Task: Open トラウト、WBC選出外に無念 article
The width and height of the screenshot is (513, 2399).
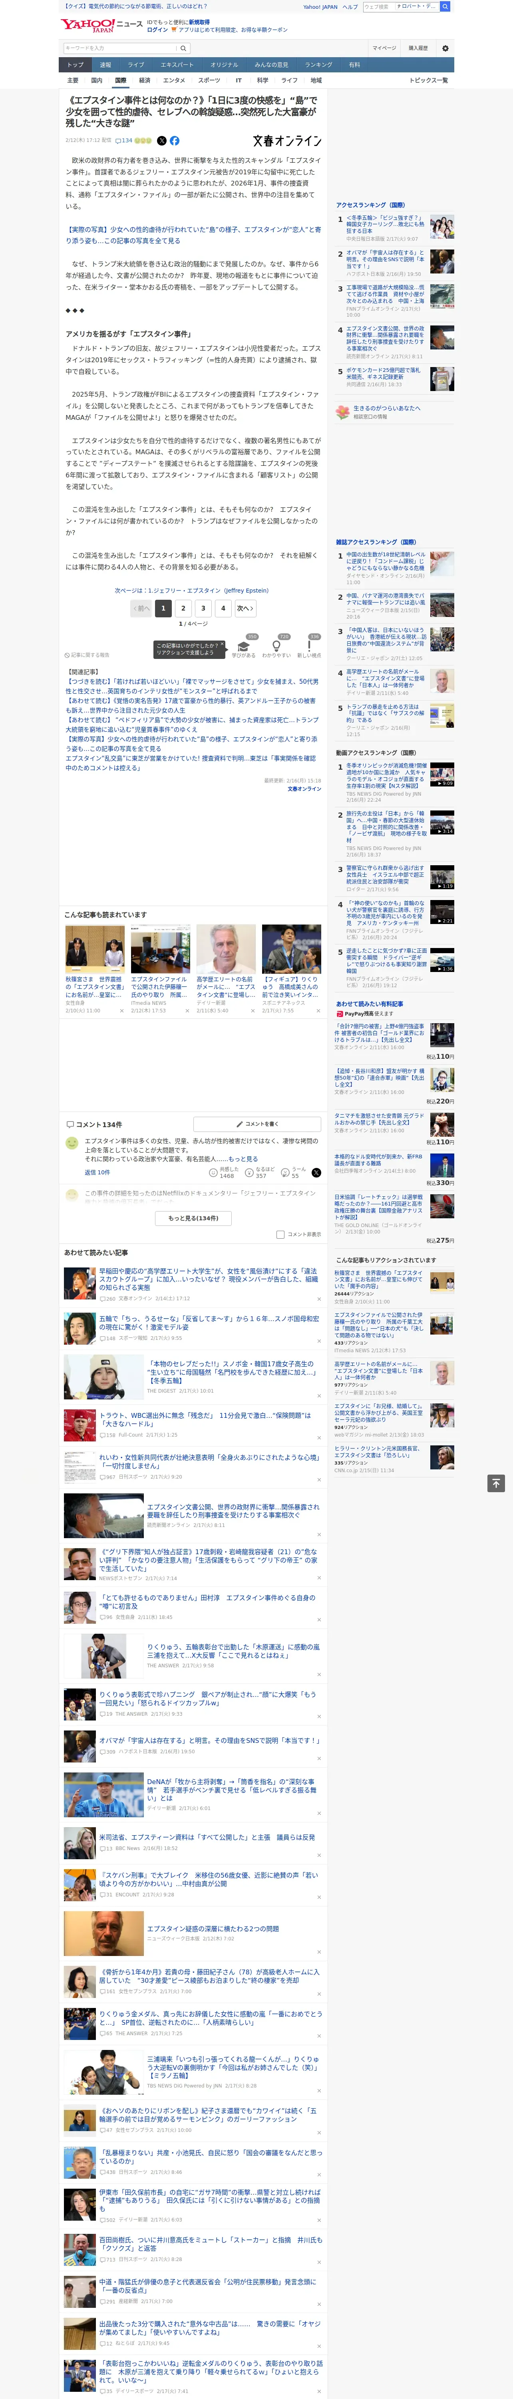Action: pos(205,1419)
